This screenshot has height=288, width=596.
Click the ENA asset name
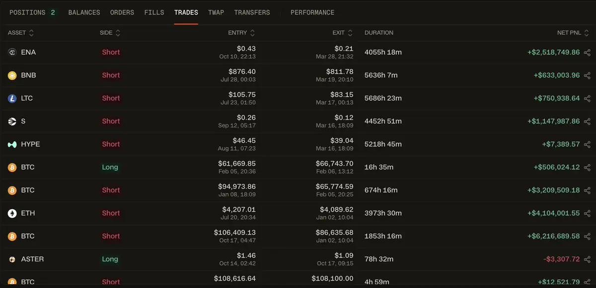pos(28,52)
